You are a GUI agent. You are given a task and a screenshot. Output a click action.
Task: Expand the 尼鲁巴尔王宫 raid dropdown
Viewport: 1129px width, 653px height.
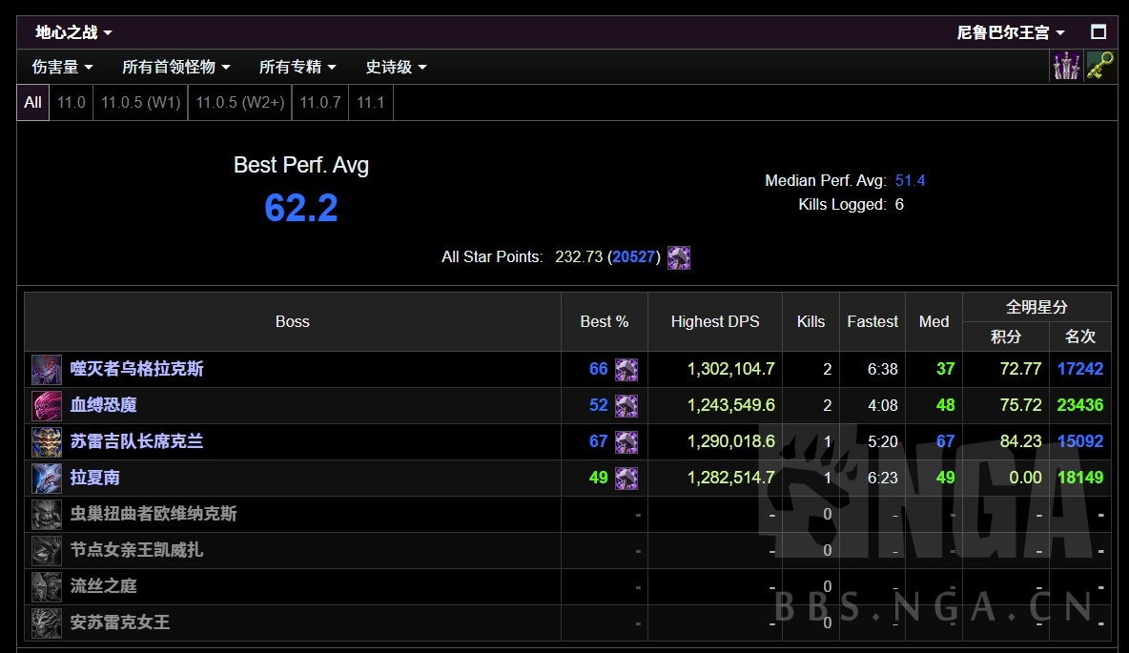1011,32
